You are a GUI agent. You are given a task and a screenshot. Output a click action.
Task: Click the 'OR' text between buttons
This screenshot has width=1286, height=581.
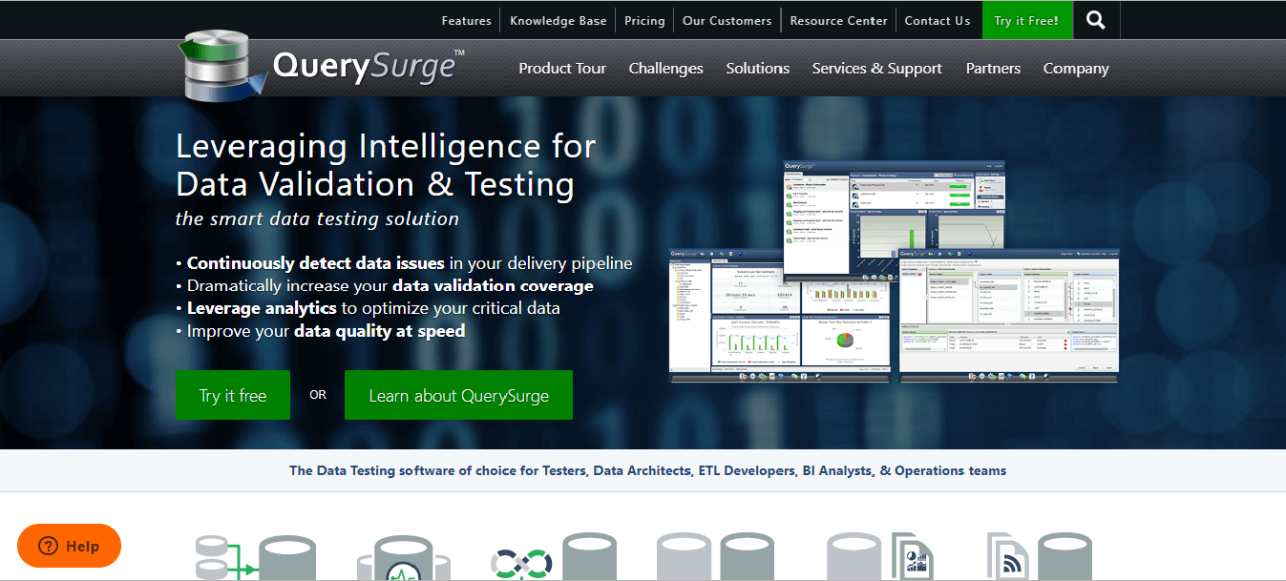click(318, 395)
